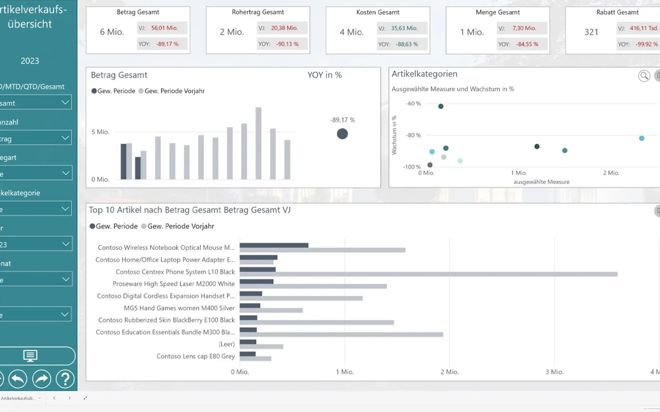This screenshot has height=412, width=660.
Task: Select Contoso Rubberized Skin BlackBerry E100 Black label
Action: (x=167, y=320)
